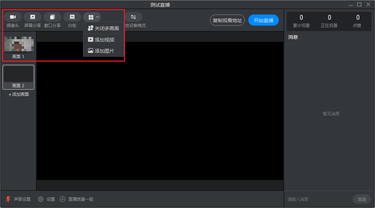The height and width of the screenshot is (208, 375).
Task: Add a new scene with +添加画面
Action: 19,94
